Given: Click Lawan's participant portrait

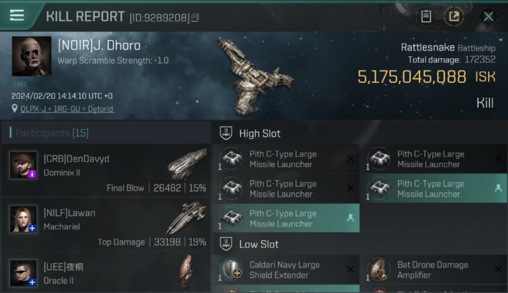Looking at the screenshot, I should 23,219.
